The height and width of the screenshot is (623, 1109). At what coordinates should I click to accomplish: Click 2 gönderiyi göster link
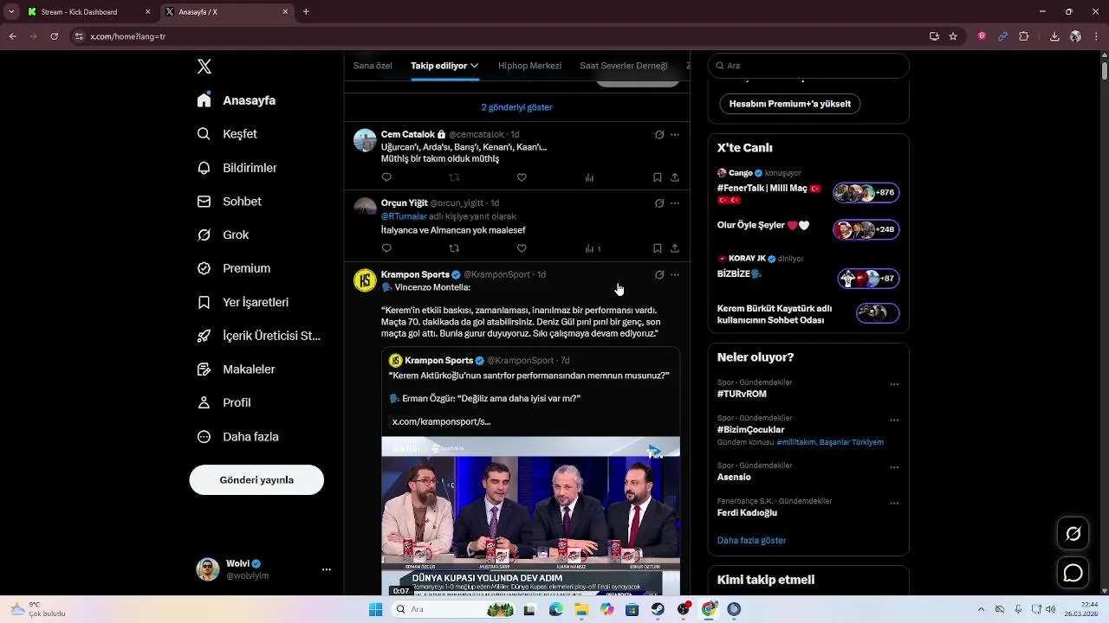pos(516,107)
